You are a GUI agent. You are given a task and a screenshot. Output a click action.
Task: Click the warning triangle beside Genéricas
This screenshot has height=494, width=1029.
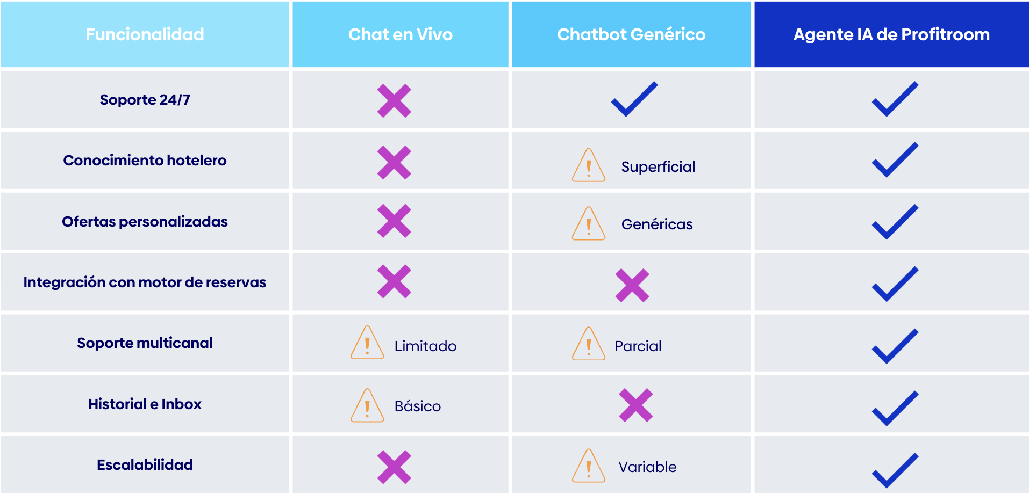[x=589, y=224]
